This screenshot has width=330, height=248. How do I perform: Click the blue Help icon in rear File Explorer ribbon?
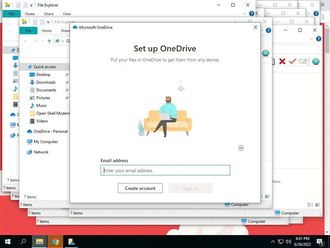click(252, 14)
